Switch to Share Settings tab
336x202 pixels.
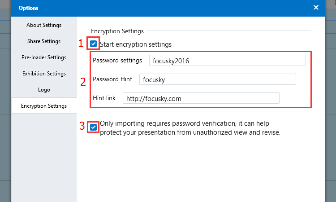(44, 41)
